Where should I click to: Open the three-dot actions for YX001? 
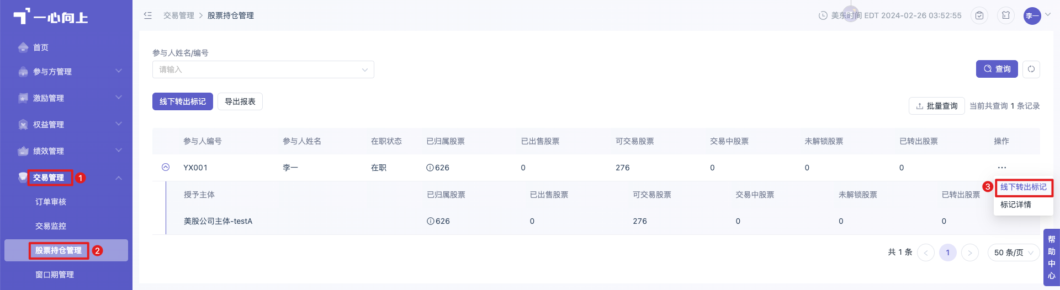tap(1002, 168)
